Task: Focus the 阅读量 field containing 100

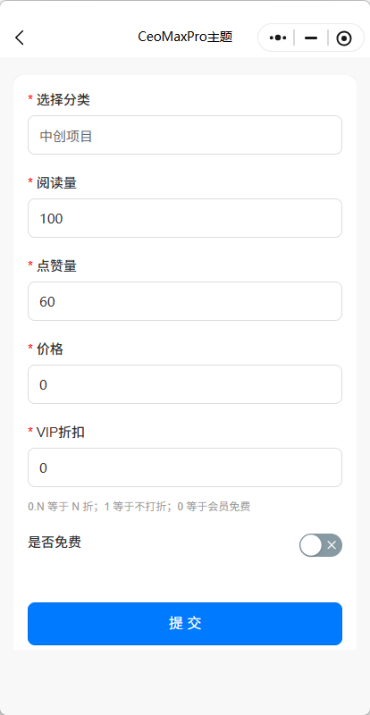Action: coord(185,218)
